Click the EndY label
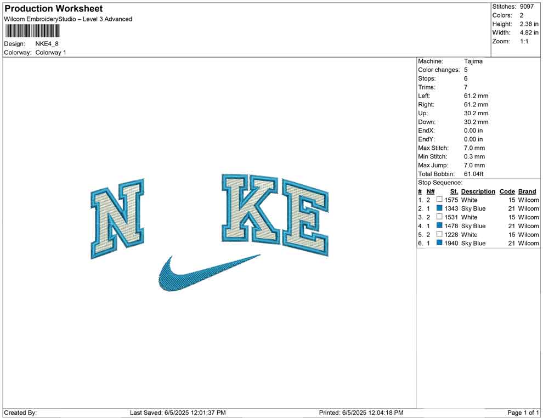The height and width of the screenshot is (418, 543). (426, 139)
